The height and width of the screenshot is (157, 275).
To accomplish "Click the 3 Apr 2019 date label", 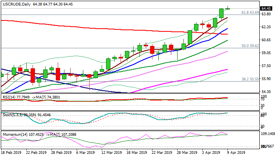I will (x=211, y=152).
